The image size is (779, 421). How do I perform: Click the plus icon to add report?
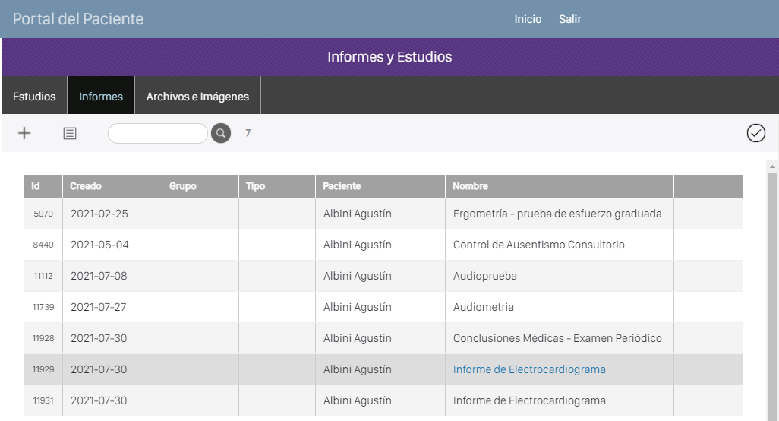[x=24, y=133]
